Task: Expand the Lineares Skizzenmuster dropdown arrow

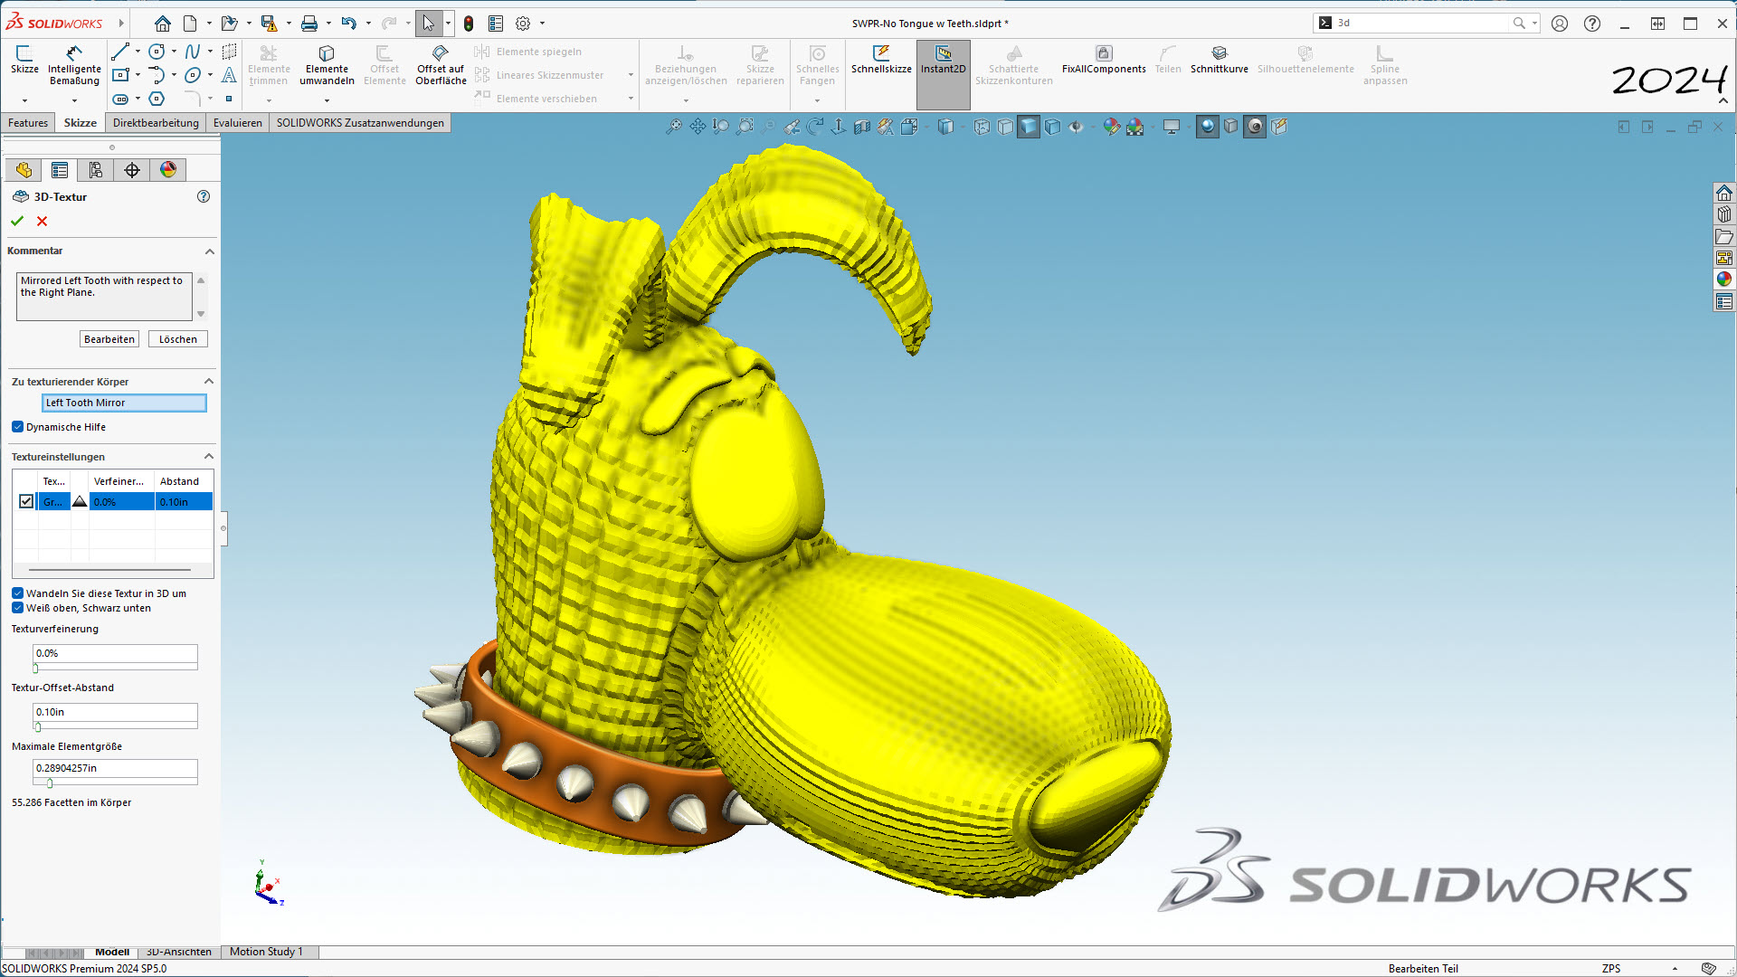Action: [631, 75]
